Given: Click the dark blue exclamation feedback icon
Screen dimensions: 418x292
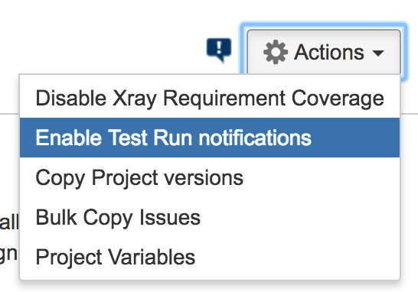Looking at the screenshot, I should click(x=219, y=50).
